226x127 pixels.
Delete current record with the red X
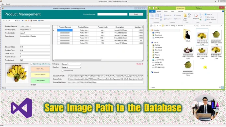click(29, 21)
